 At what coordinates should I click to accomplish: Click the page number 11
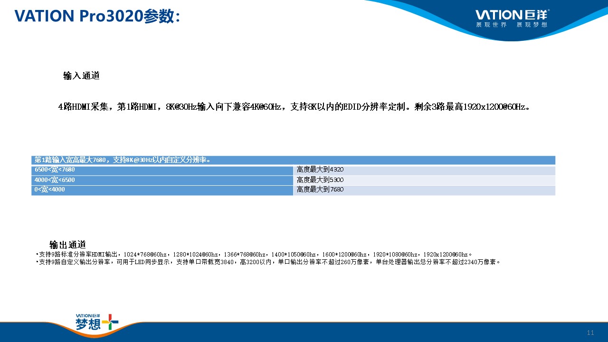point(591,332)
